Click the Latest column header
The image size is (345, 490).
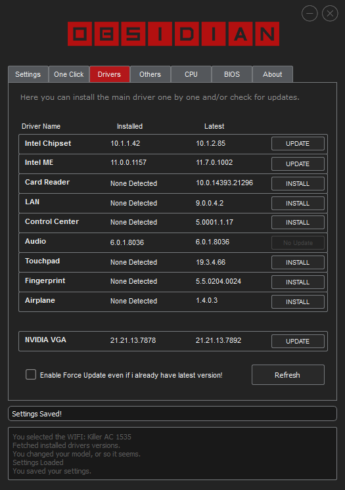pos(214,126)
